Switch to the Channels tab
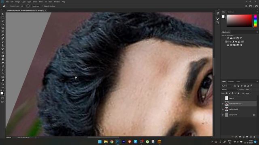Viewport: 259px width, 145px height. tap(231, 81)
